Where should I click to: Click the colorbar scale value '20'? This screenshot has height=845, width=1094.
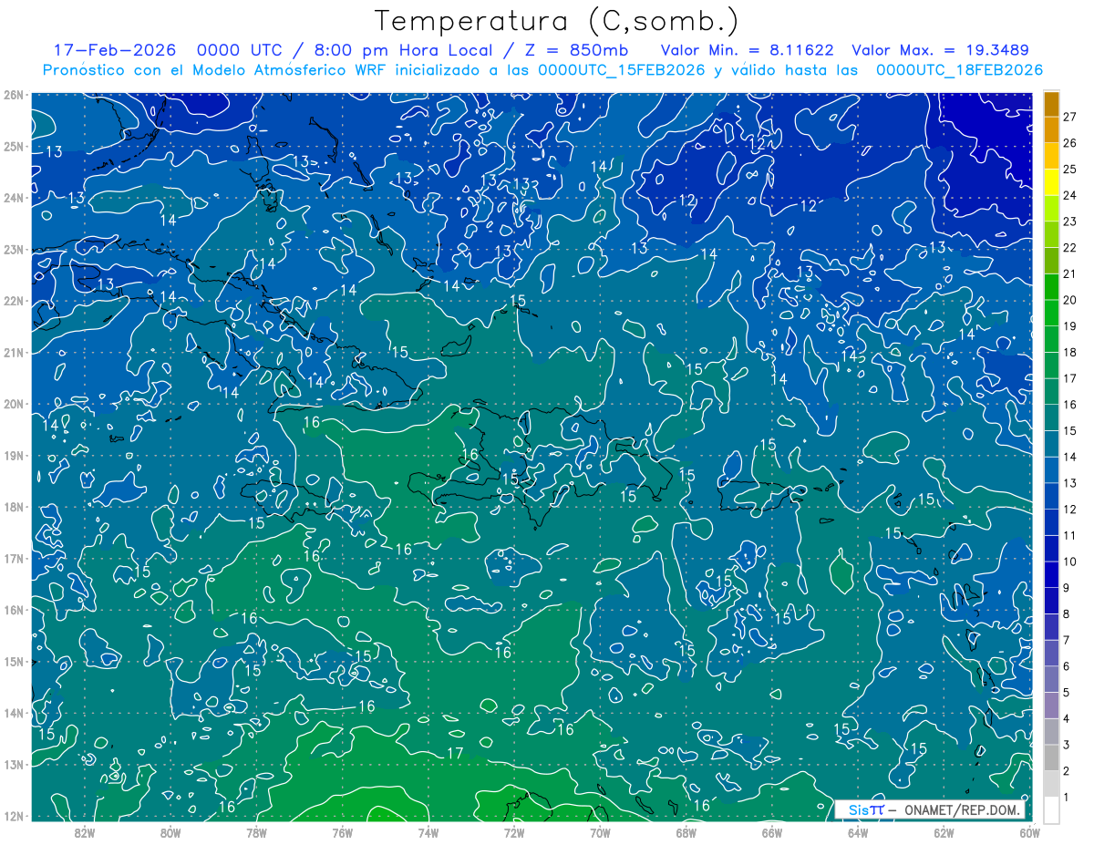click(x=1070, y=300)
